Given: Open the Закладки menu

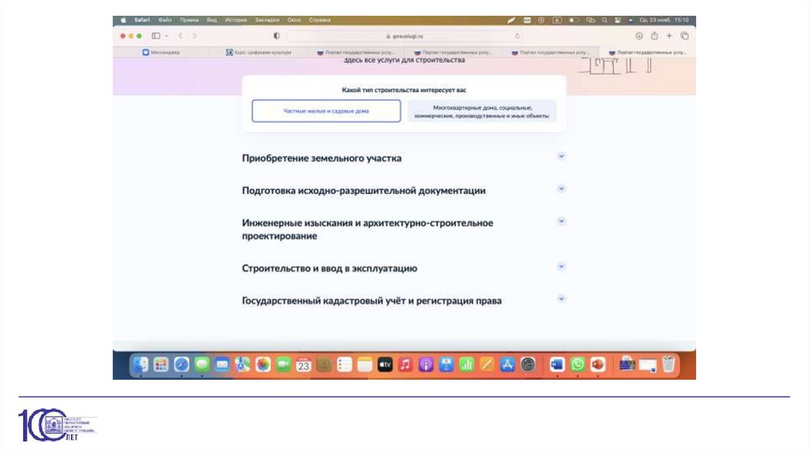Looking at the screenshot, I should click(267, 20).
